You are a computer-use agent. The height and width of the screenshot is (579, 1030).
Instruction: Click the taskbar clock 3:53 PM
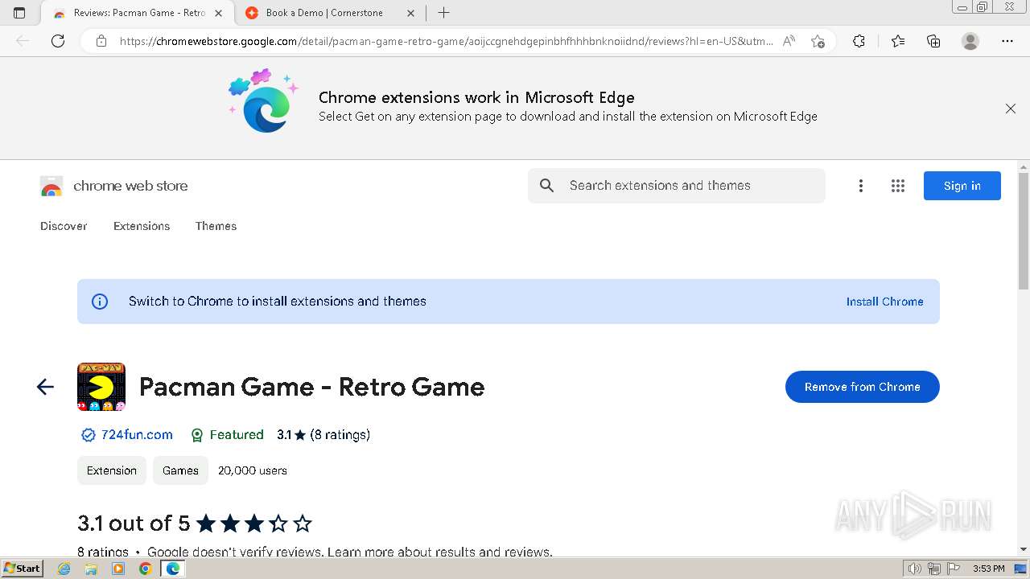pyautogui.click(x=988, y=569)
